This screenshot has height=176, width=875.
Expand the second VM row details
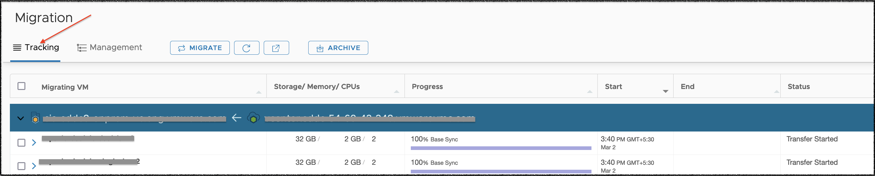34,166
